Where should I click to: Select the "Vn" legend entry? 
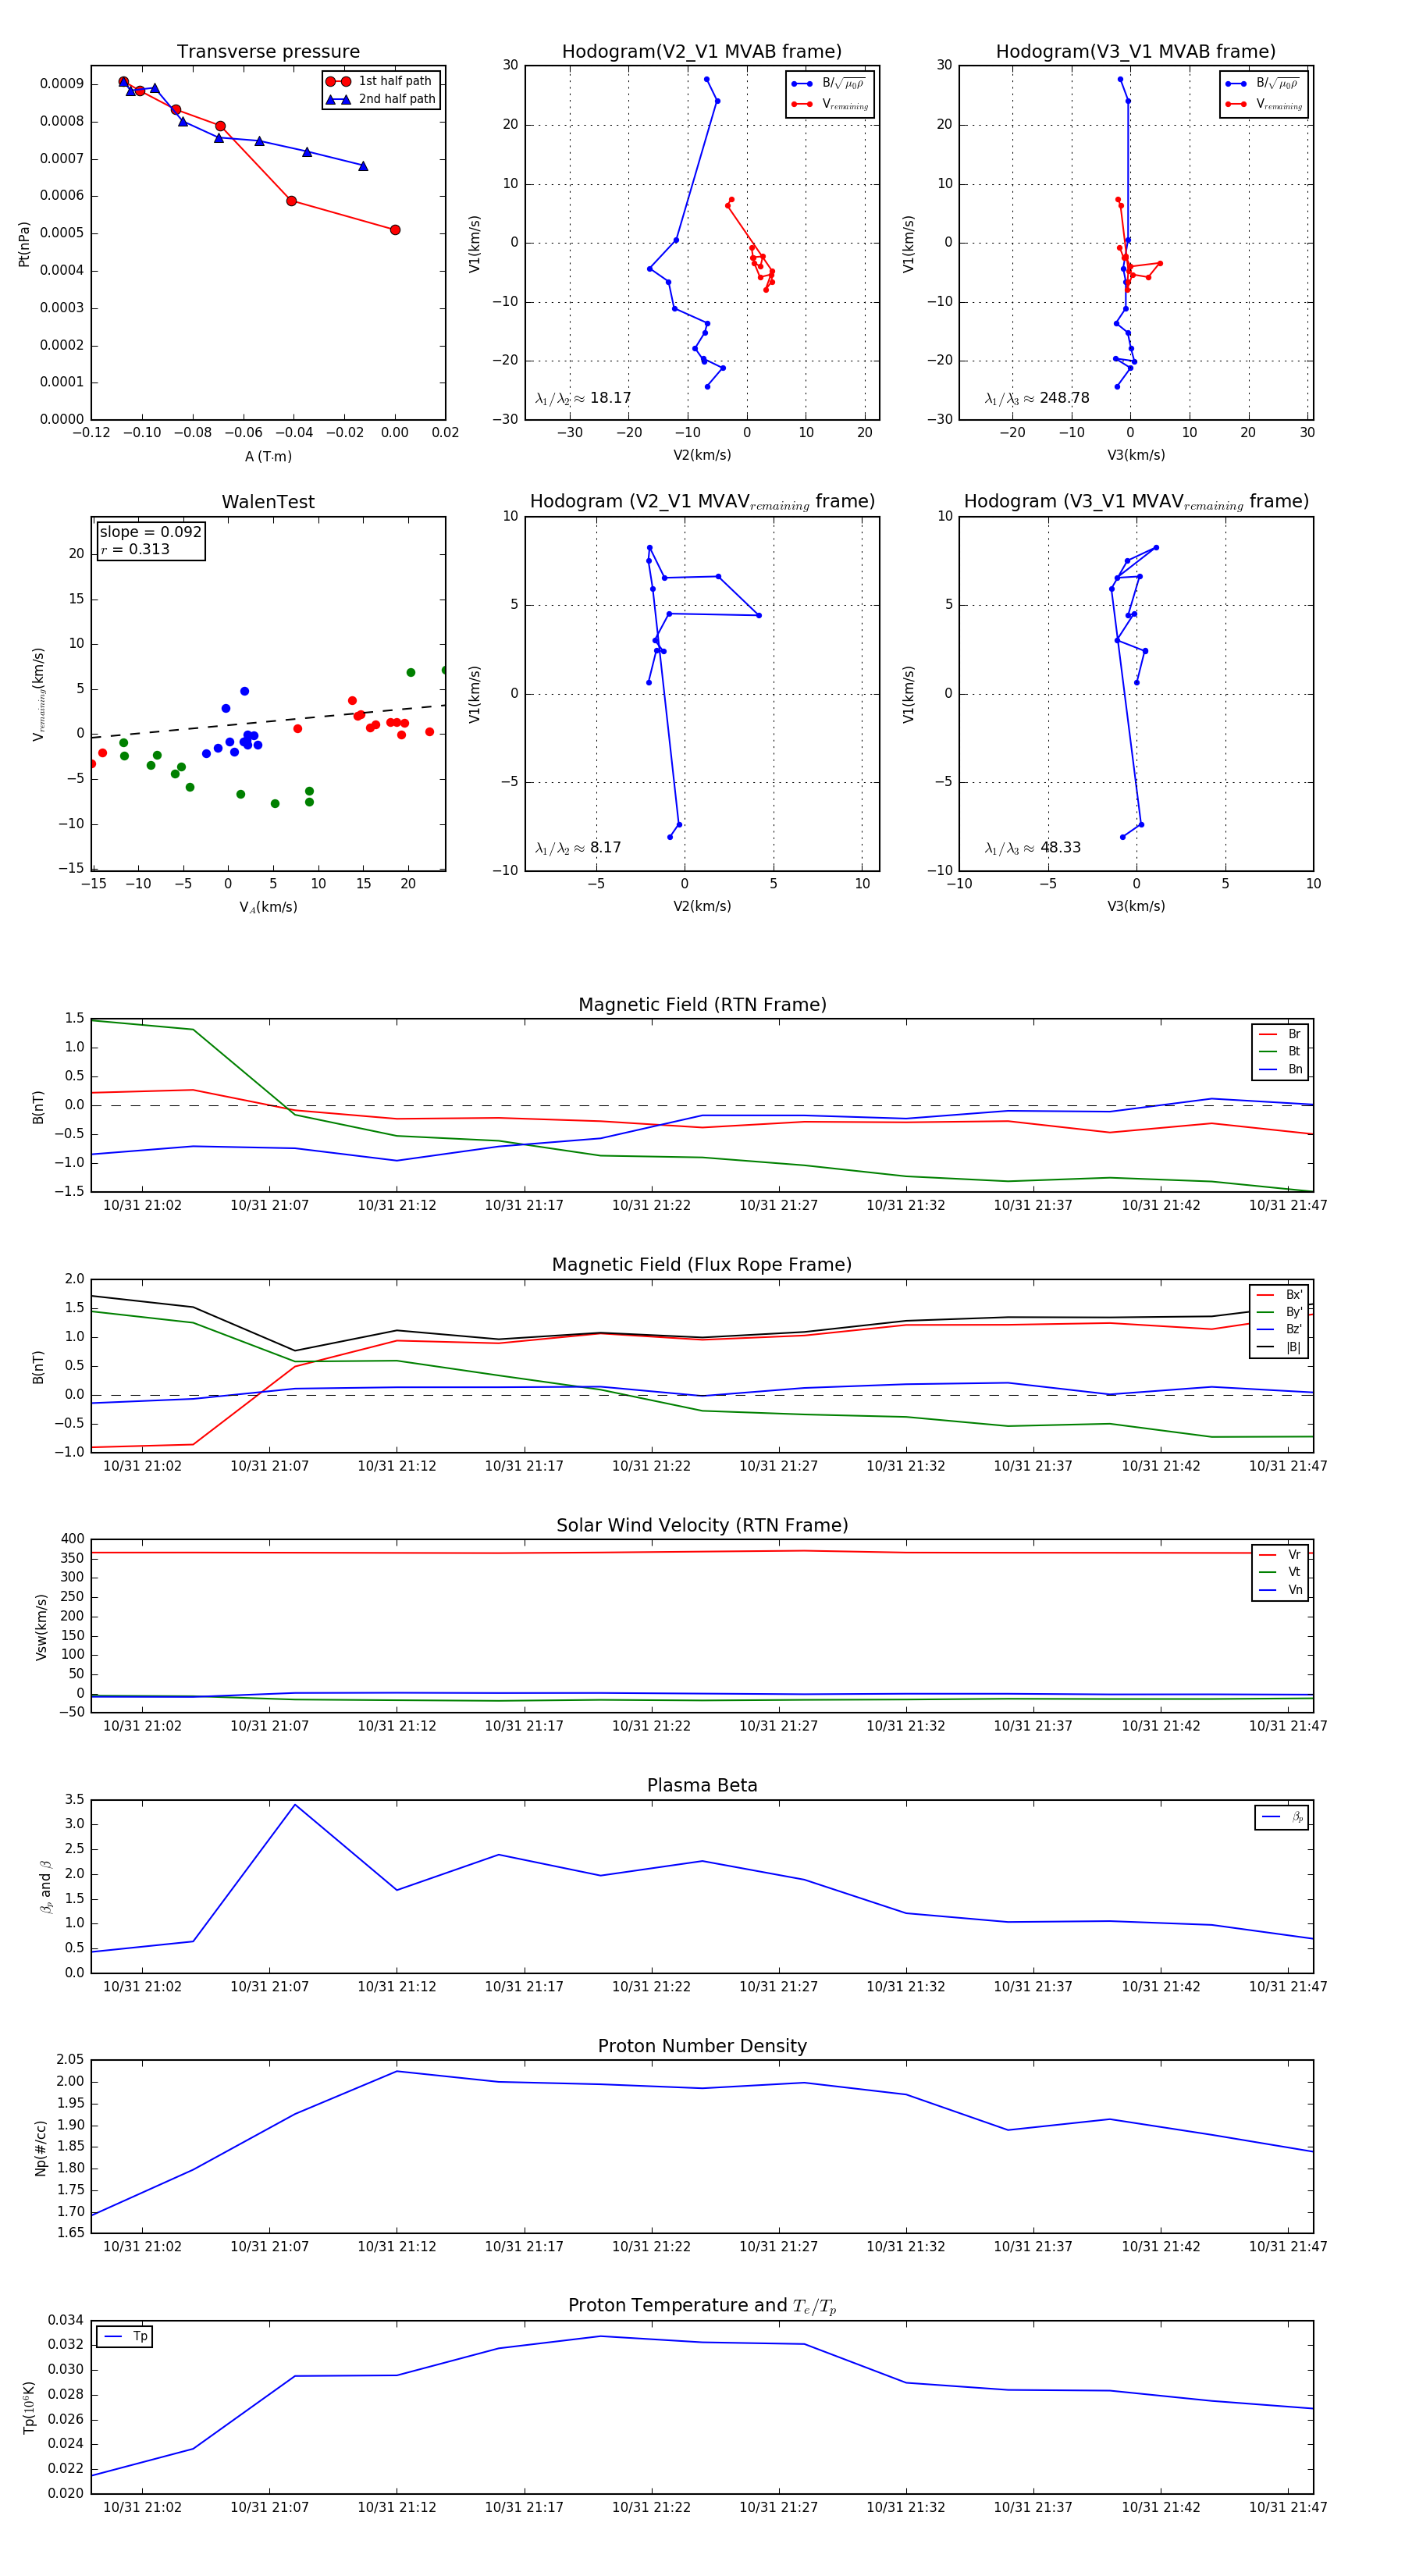1280,1590
